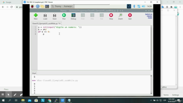This screenshot has width=183, height=103.
Task: Click the shell scrollbar up arrow
Action: click(151, 76)
